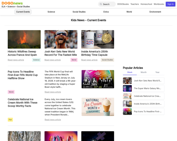The width and height of the screenshot is (177, 141).
Task: Open popular article Josh Kerr Sets New World R...
Action: (148, 81)
